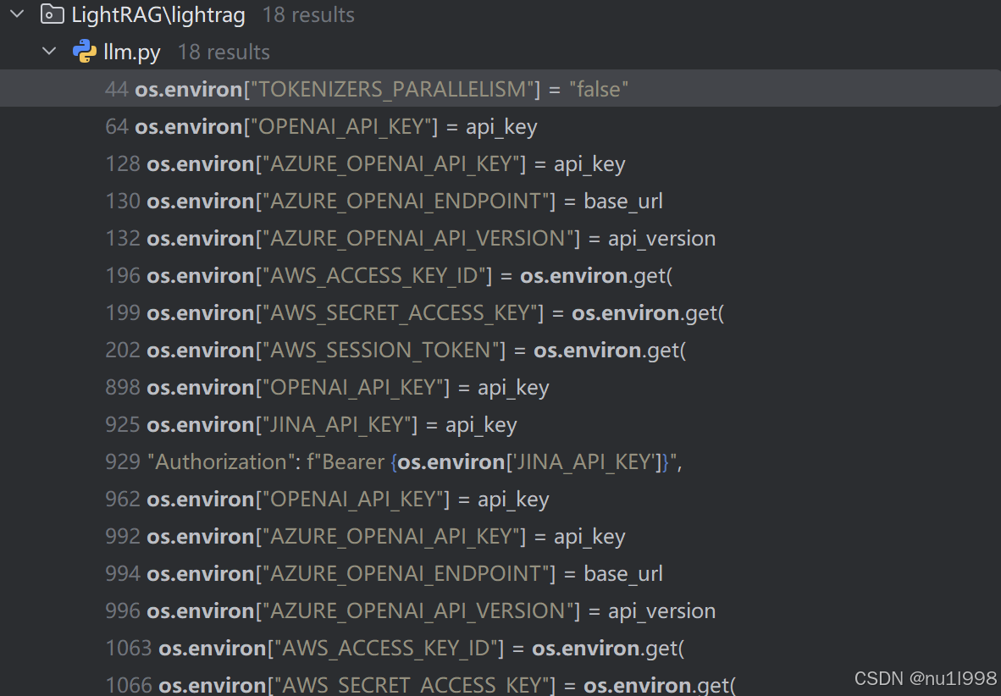Open result line 925 JINA_API_KEY
This screenshot has height=696, width=1001.
pyautogui.click(x=500, y=424)
